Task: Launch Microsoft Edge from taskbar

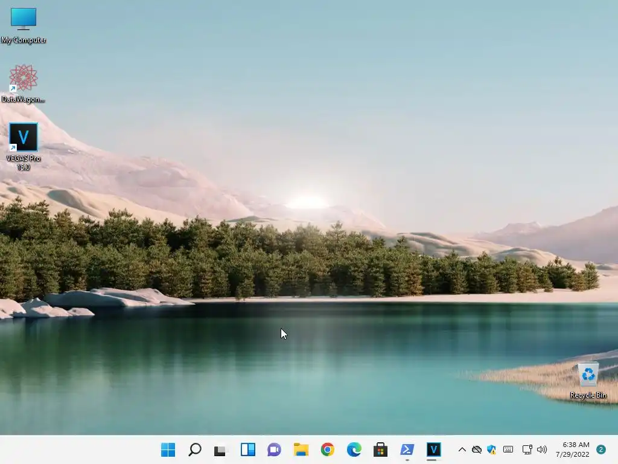Action: 354,449
